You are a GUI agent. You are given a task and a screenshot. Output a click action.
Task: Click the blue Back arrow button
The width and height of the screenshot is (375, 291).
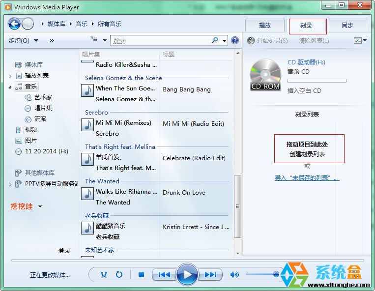pos(14,24)
